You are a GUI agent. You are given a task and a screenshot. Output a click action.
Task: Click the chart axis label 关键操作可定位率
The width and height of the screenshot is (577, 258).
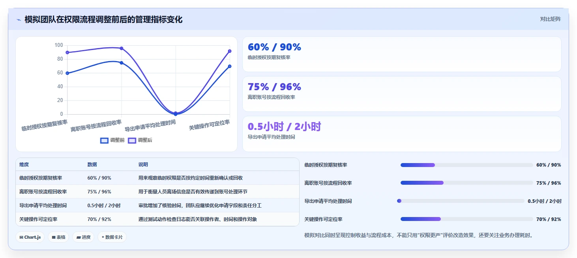[210, 125]
